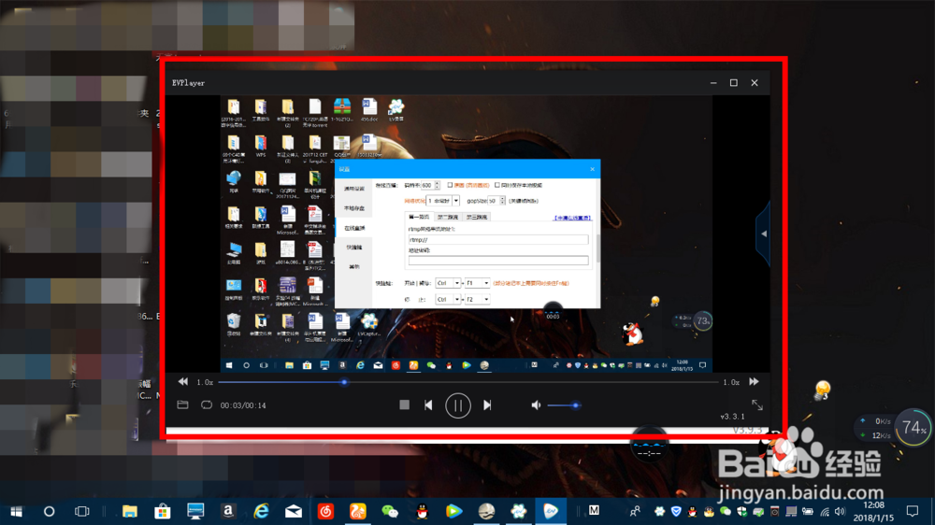
Task: Toggle loop playback mode
Action: [x=207, y=405]
